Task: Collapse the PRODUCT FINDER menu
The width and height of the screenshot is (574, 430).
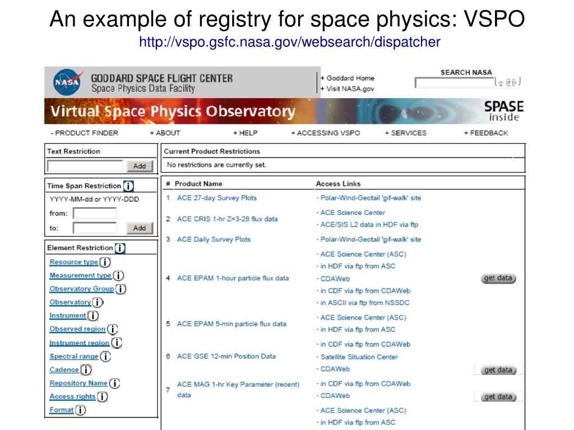Action: pos(84,133)
